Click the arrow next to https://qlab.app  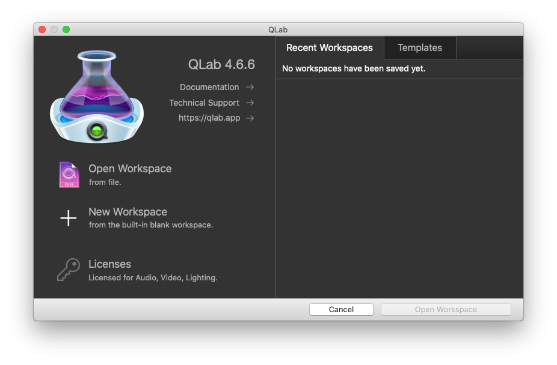click(x=250, y=118)
